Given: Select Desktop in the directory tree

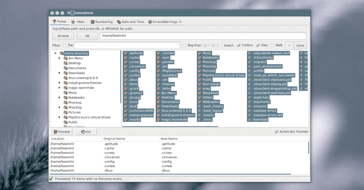Looking at the screenshot, I should click(x=74, y=63).
